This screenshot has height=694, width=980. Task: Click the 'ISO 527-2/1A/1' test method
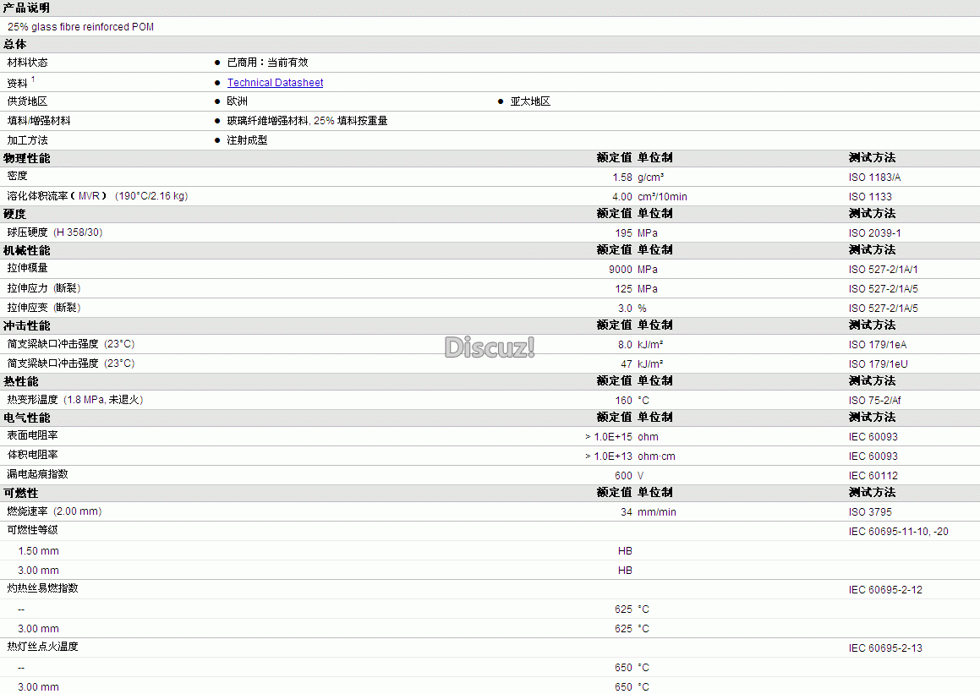[883, 269]
